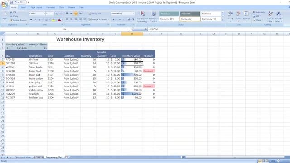Image resolution: width=290 pixels, height=163 pixels.
Task: Click the Decrease Indent icon
Action: (x=81, y=19)
